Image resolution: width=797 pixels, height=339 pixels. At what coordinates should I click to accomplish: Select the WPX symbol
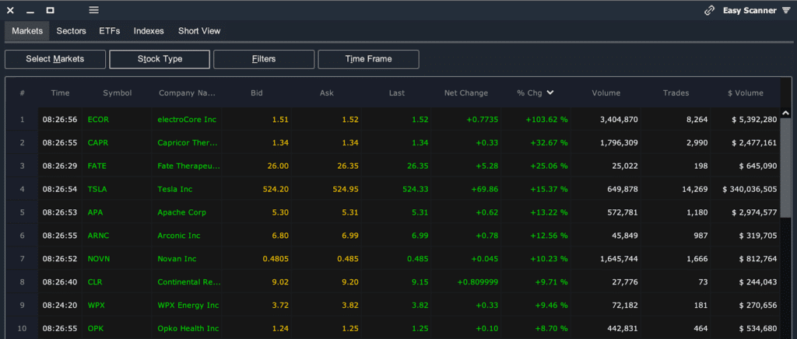click(x=96, y=305)
